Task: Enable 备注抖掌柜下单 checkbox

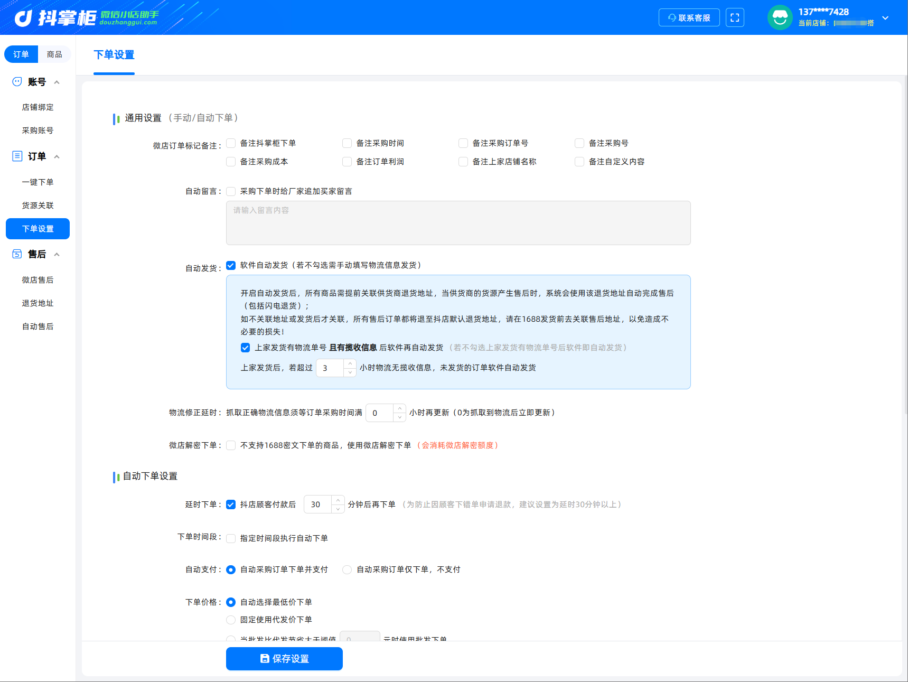Action: point(231,143)
